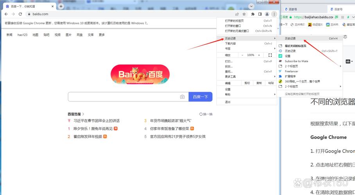Expand the 书签 submenu

pos(247,48)
